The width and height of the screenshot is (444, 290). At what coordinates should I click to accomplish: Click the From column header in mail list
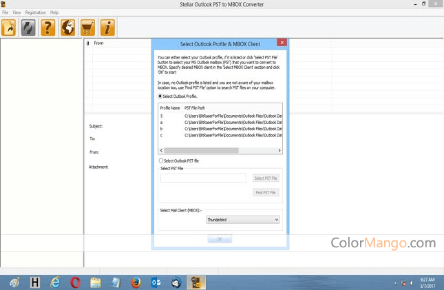[x=98, y=43]
